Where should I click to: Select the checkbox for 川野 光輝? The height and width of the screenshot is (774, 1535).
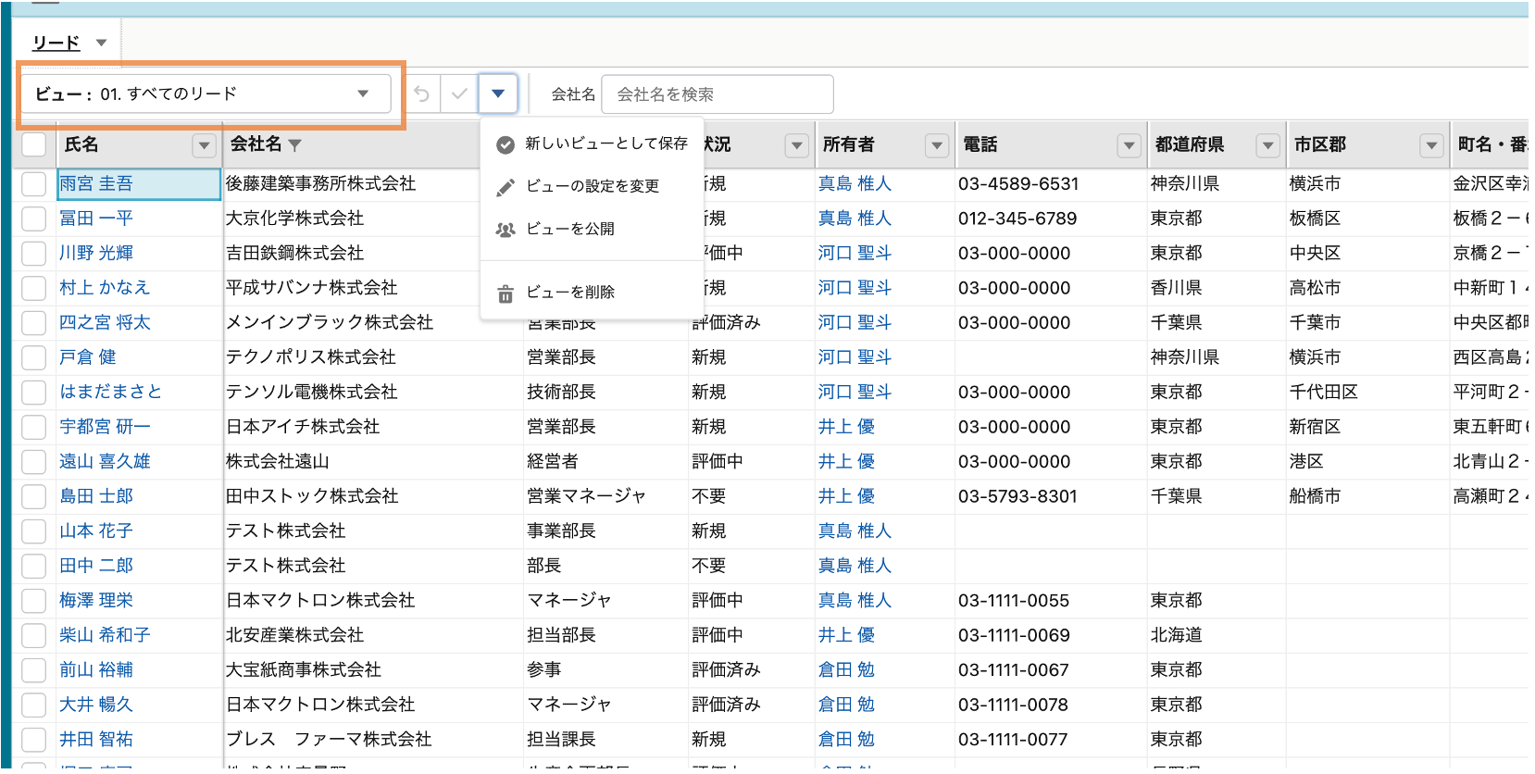pyautogui.click(x=34, y=254)
